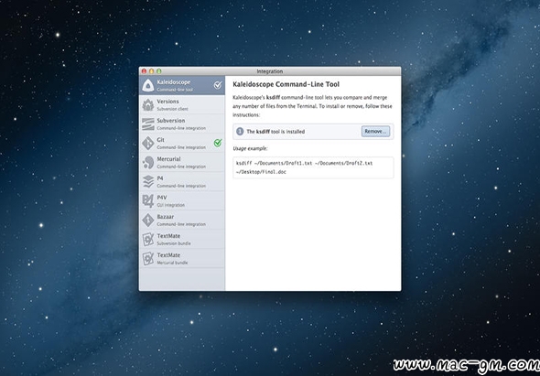Choose Git command-line integration label
The width and height of the screenshot is (540, 376).
[x=181, y=144]
